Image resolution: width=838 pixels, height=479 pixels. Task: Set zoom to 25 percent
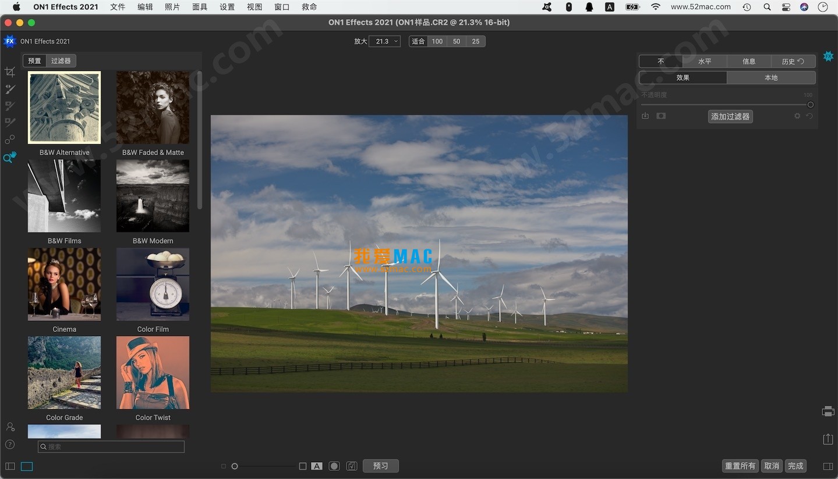(476, 41)
